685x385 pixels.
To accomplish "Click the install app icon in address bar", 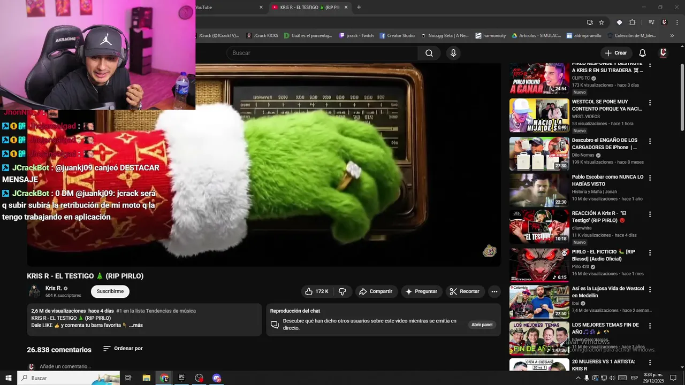I will click(590, 22).
